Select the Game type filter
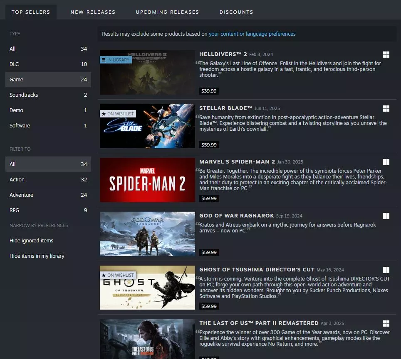The width and height of the screenshot is (401, 359). 48,79
